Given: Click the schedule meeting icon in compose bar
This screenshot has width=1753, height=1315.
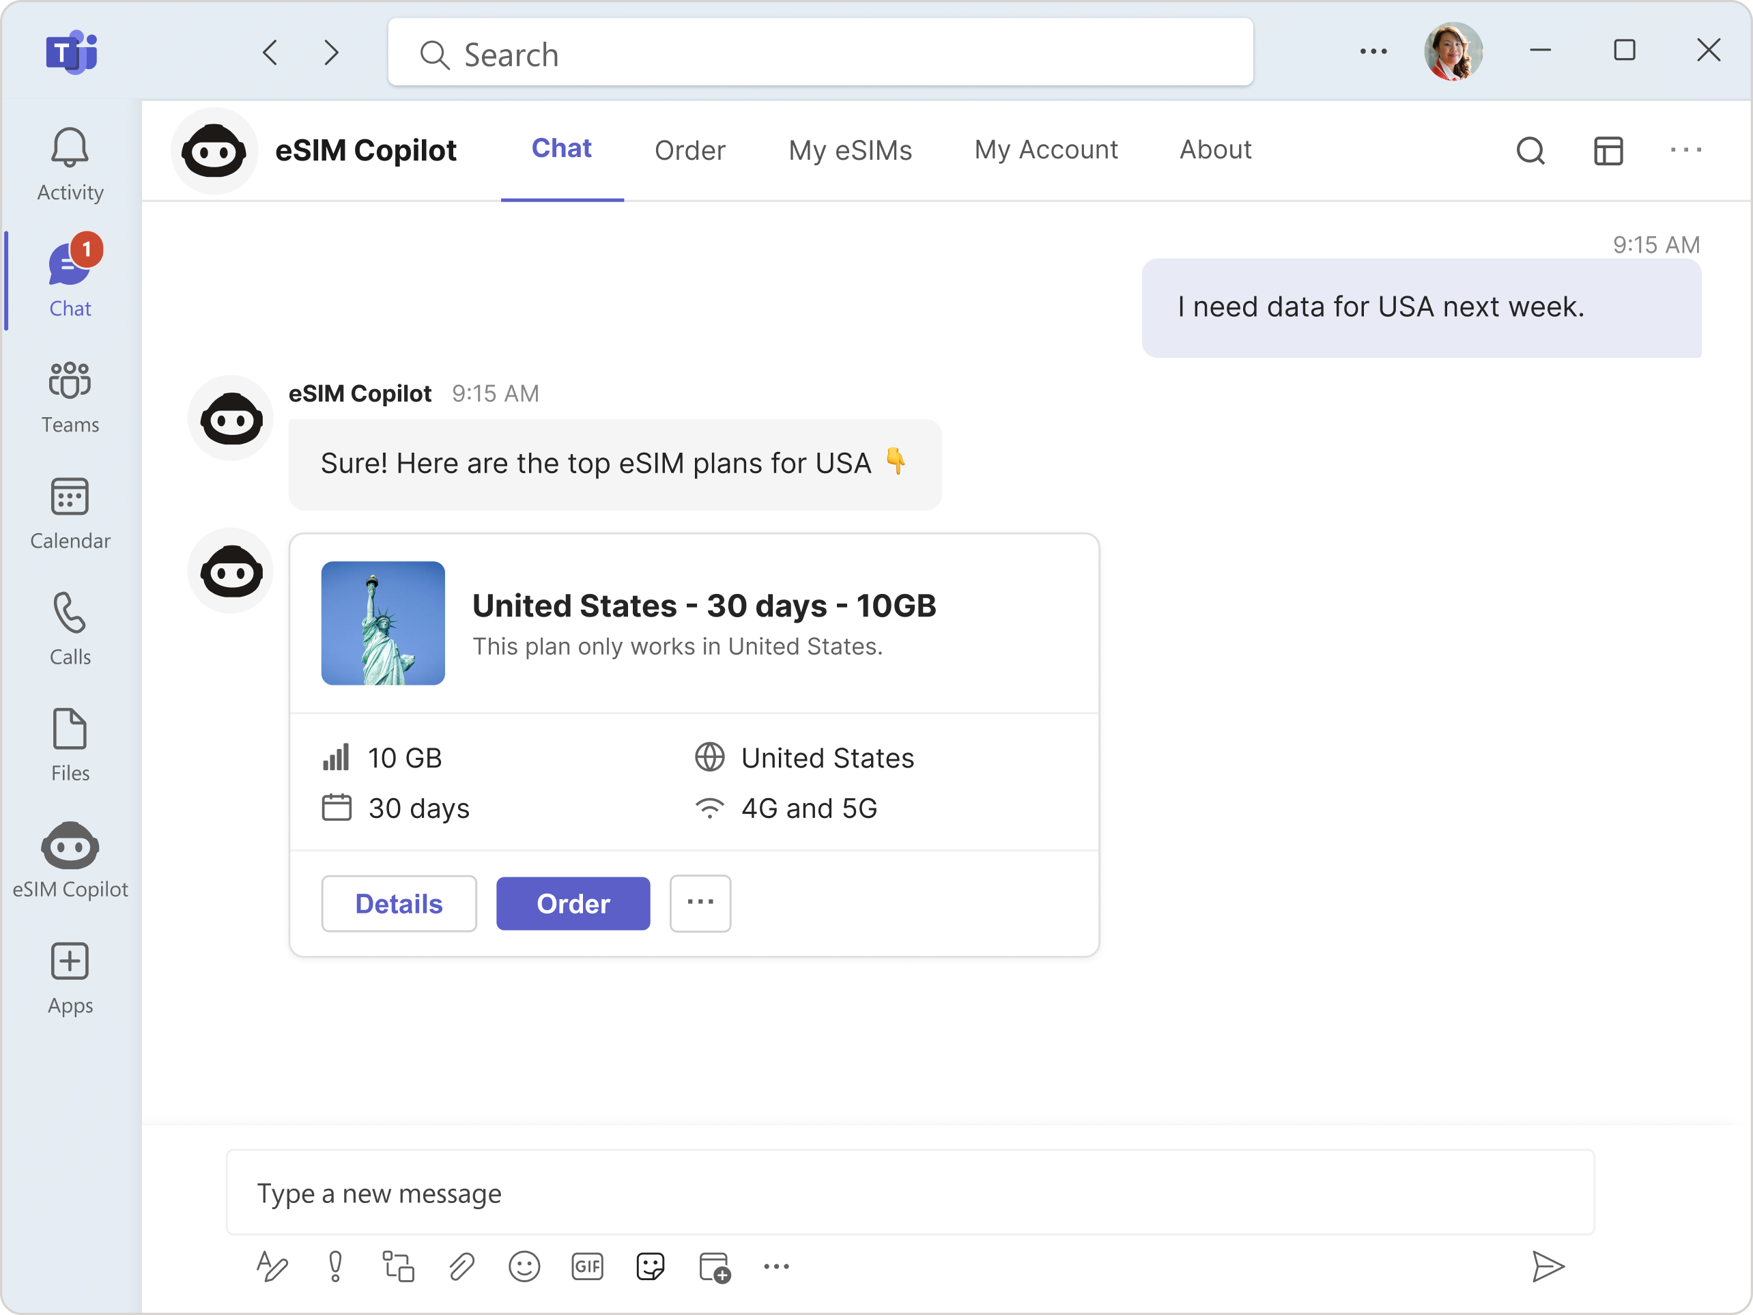Looking at the screenshot, I should [714, 1266].
